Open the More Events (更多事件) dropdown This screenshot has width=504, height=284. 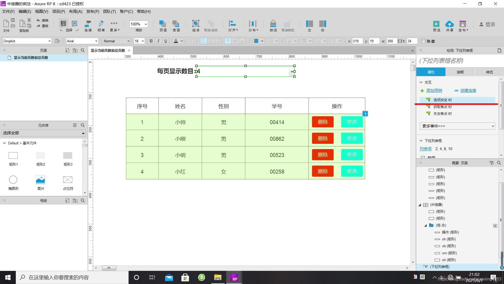457,126
